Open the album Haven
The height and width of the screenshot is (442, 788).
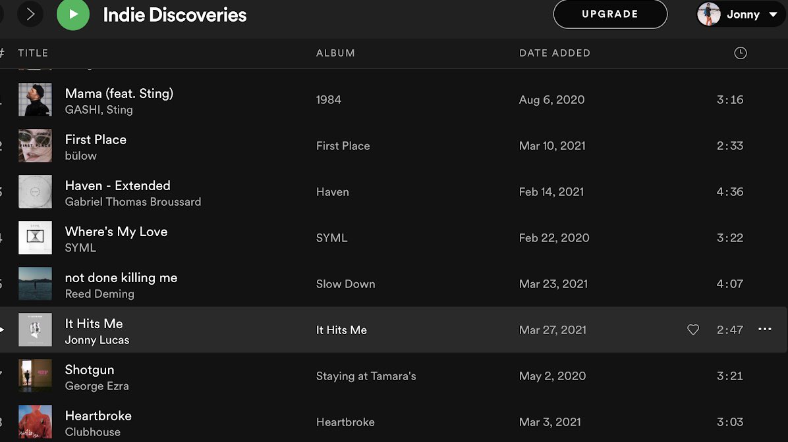[332, 192]
